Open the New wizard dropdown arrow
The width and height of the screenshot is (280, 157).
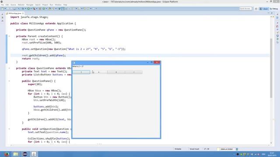pos(5,9)
